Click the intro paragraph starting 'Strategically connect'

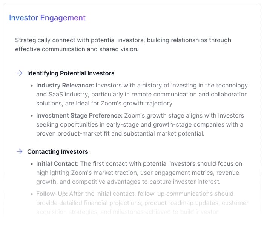click(123, 40)
